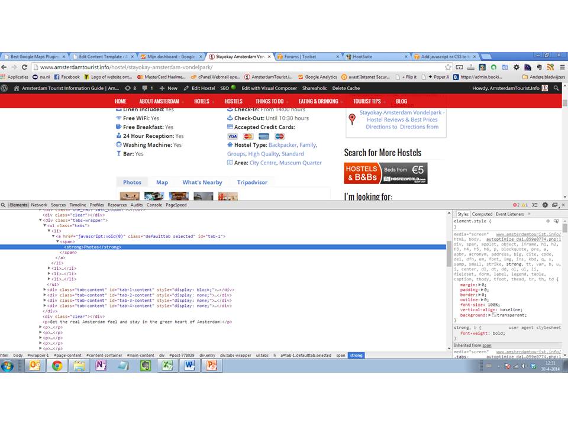Open the PageSpeed panel
The image size is (568, 426).
coord(176,205)
